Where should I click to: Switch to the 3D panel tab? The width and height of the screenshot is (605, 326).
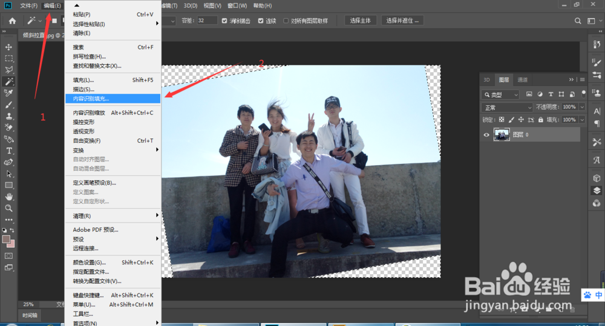click(x=486, y=80)
